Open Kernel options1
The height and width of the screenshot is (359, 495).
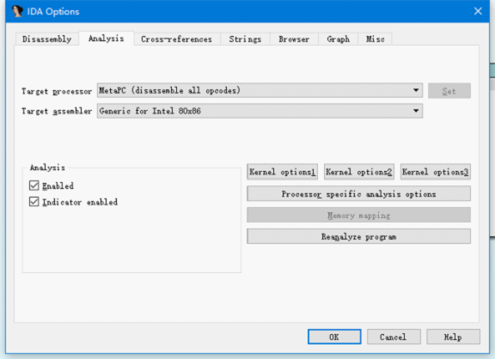coord(282,172)
